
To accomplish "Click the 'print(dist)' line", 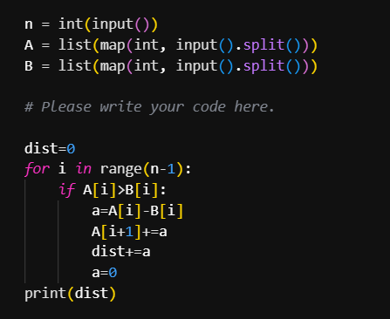I will [70, 294].
